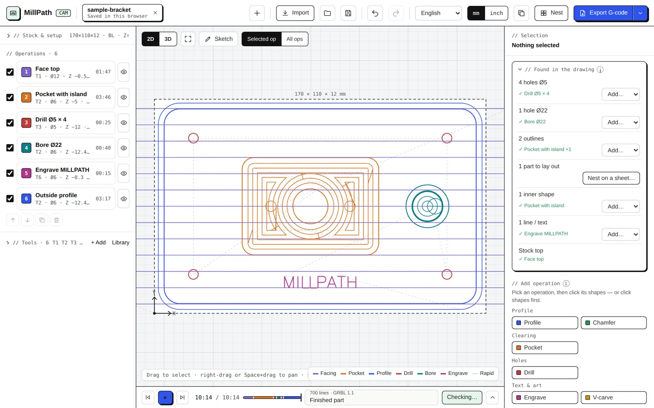
Task: Hide the Face top toolpath with the eye icon
Action: point(124,72)
